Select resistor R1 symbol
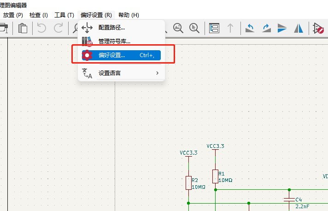The width and height of the screenshot is (328, 211). click(215, 176)
